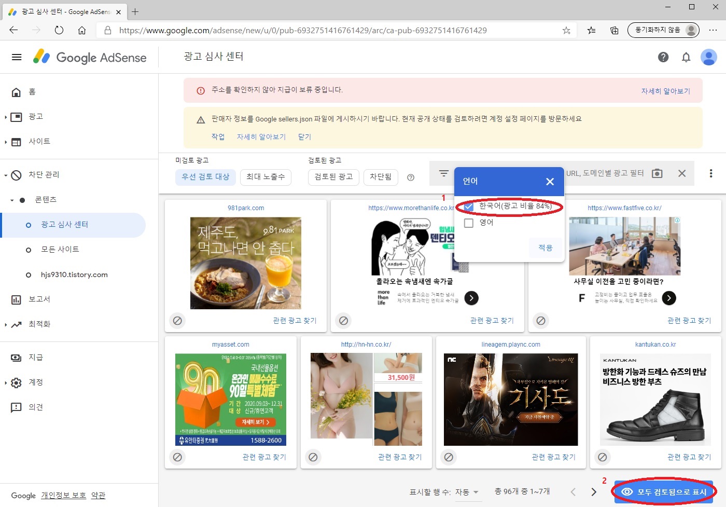The height and width of the screenshot is (507, 726).
Task: Collapse the 차단 관리 section
Action: (x=6, y=175)
